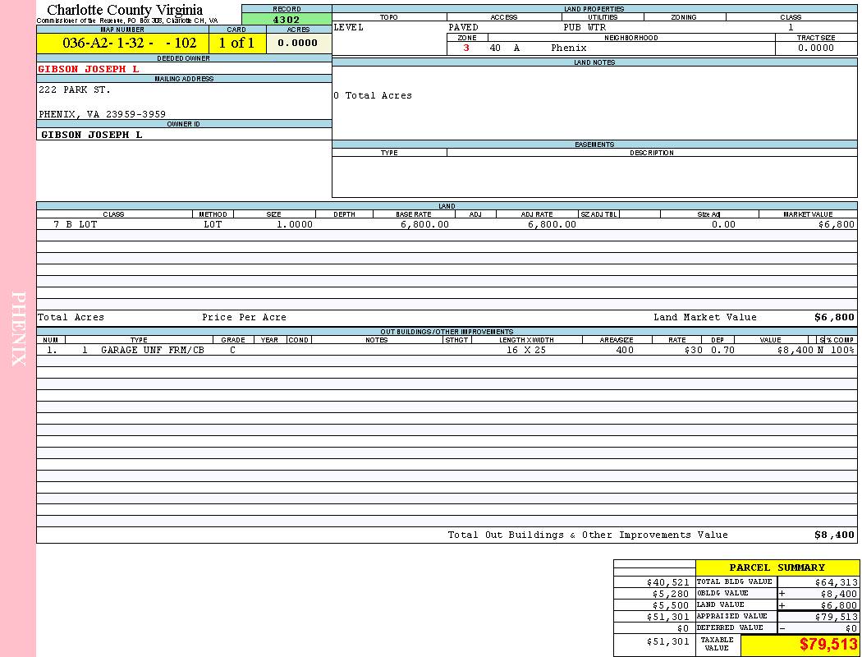This screenshot has width=862, height=657.
Task: Click the $40,521 value left of Total Bldg Value
Action: coord(667,581)
